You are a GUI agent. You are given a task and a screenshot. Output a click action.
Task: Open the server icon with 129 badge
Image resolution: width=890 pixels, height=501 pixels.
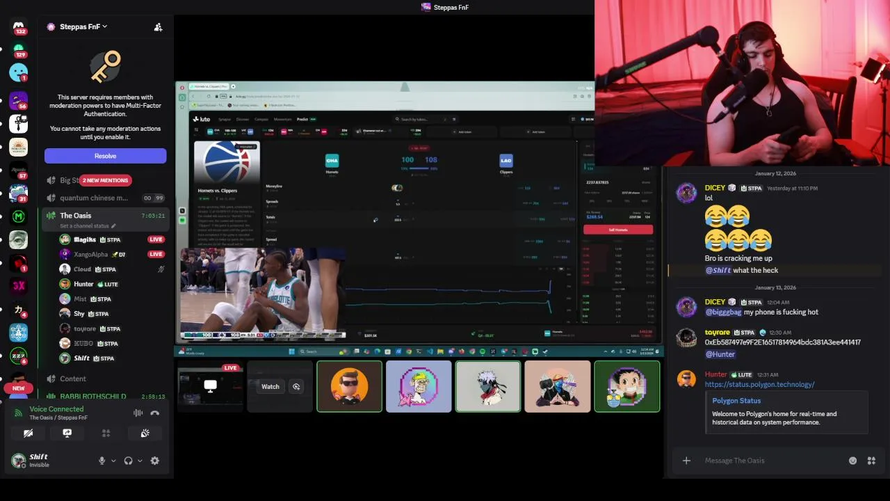coord(19,49)
